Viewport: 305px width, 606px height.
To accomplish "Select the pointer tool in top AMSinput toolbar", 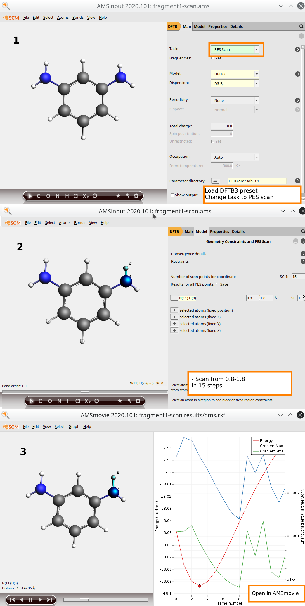I will coord(30,196).
